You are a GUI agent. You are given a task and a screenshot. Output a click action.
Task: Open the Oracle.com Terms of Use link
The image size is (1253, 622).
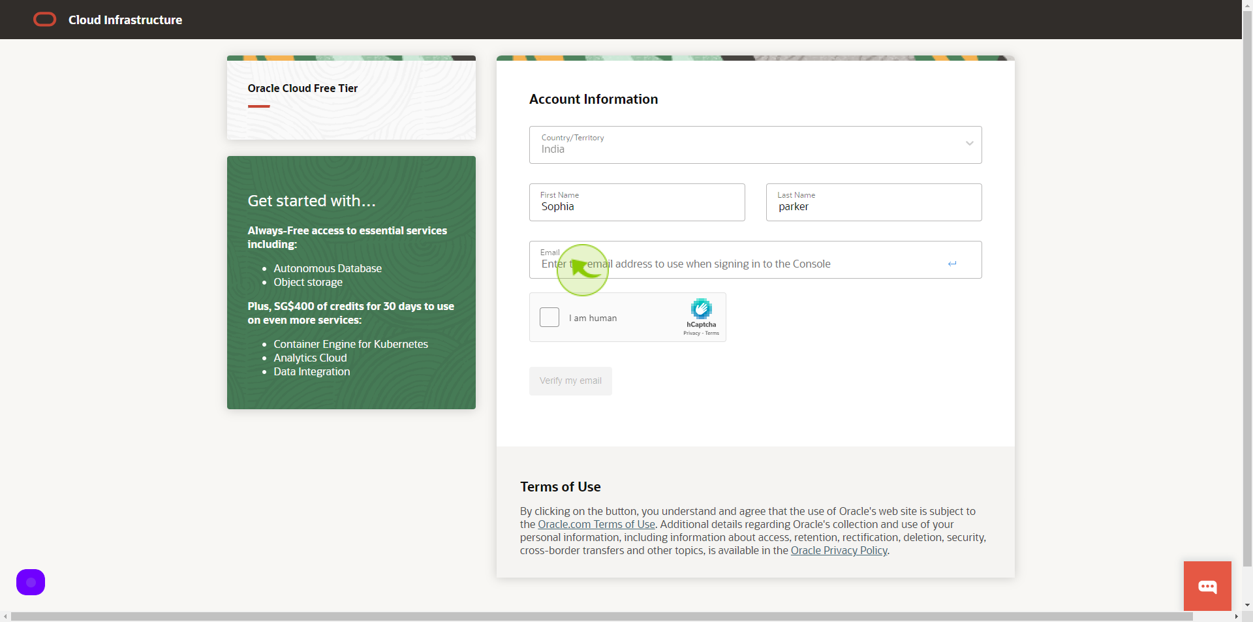pos(596,524)
